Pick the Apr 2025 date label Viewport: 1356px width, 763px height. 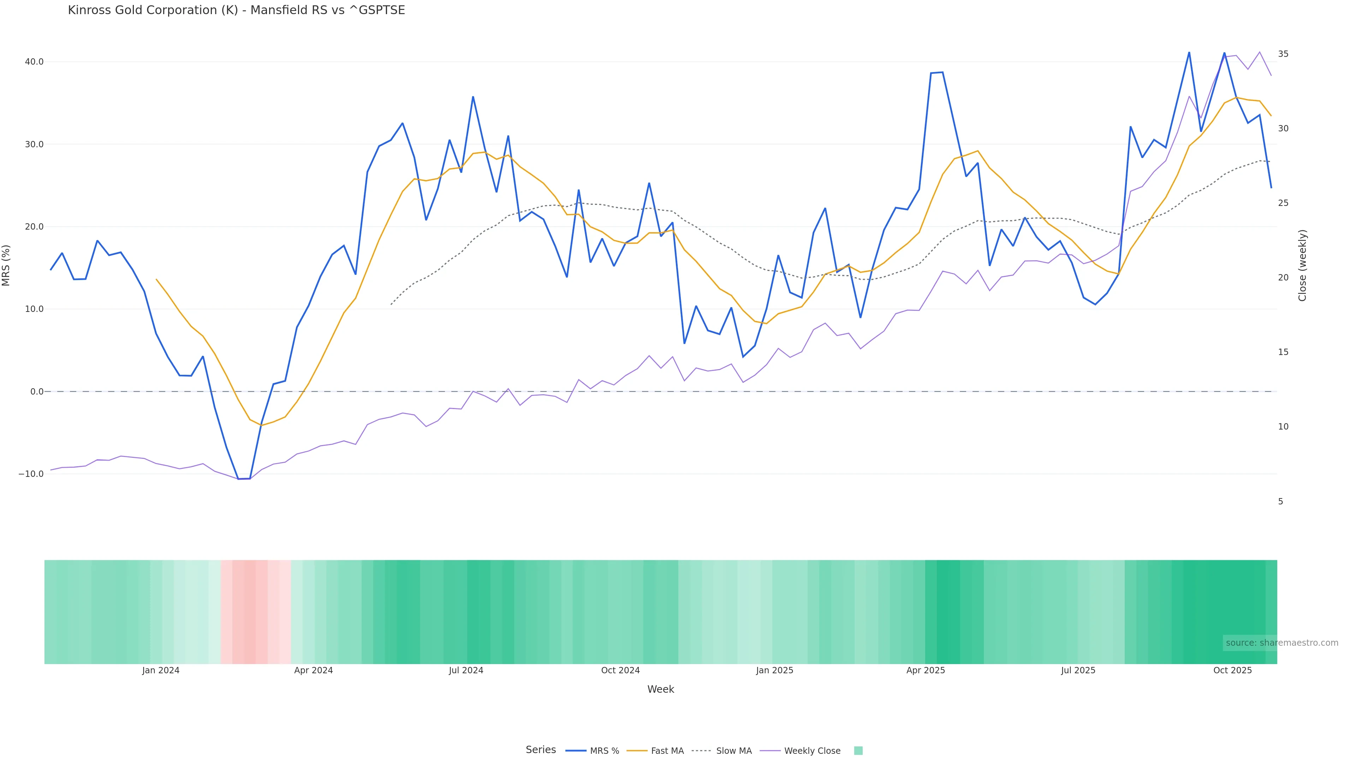pos(926,670)
